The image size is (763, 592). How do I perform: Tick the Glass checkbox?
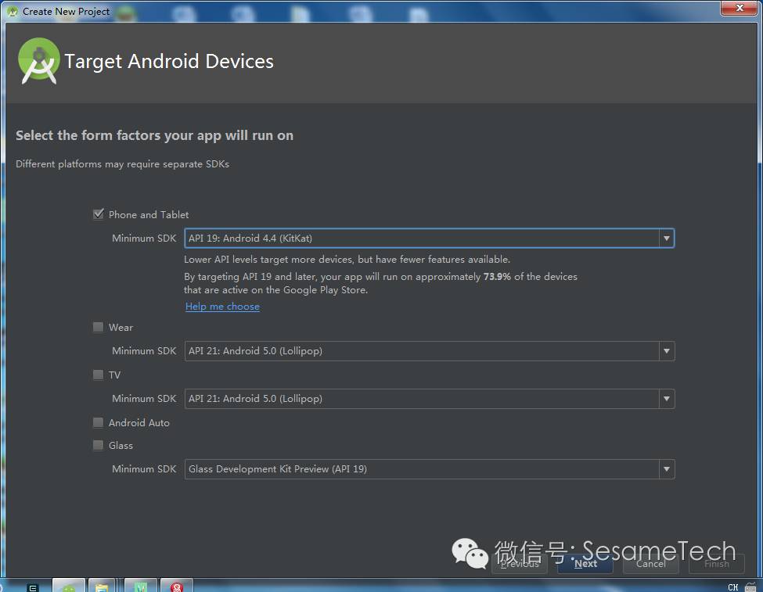coord(99,445)
